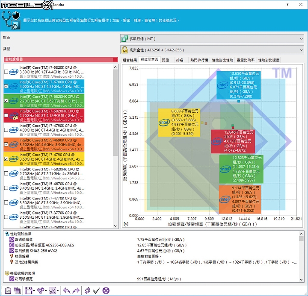The height and width of the screenshot is (296, 308).
Task: Select the Core i7-4770K list entry
Action: pos(44,202)
